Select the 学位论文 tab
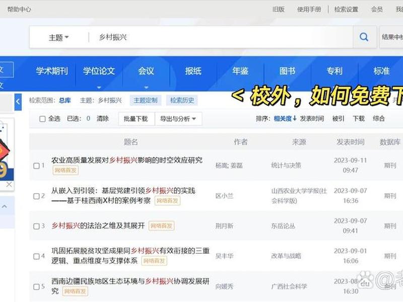 99,71
